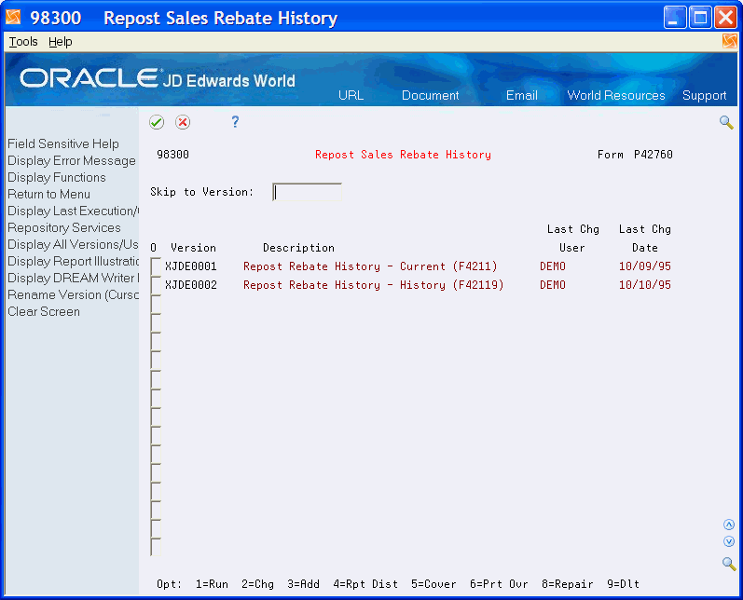743x600 pixels.
Task: Click the Document header link
Action: click(431, 95)
